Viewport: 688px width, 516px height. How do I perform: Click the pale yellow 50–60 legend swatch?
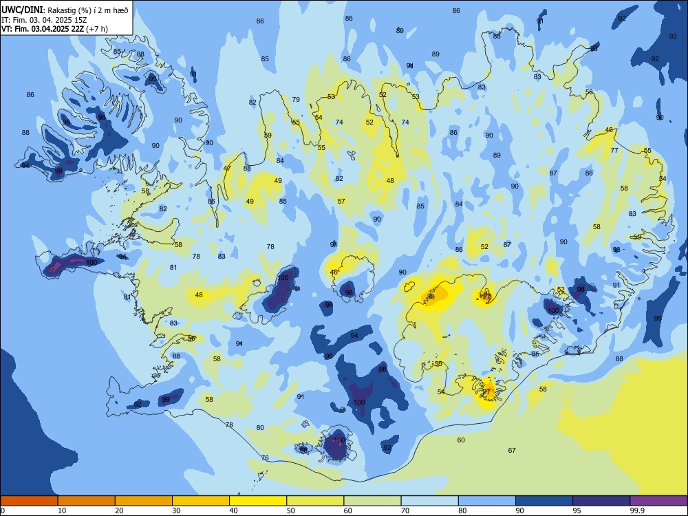[x=316, y=501]
